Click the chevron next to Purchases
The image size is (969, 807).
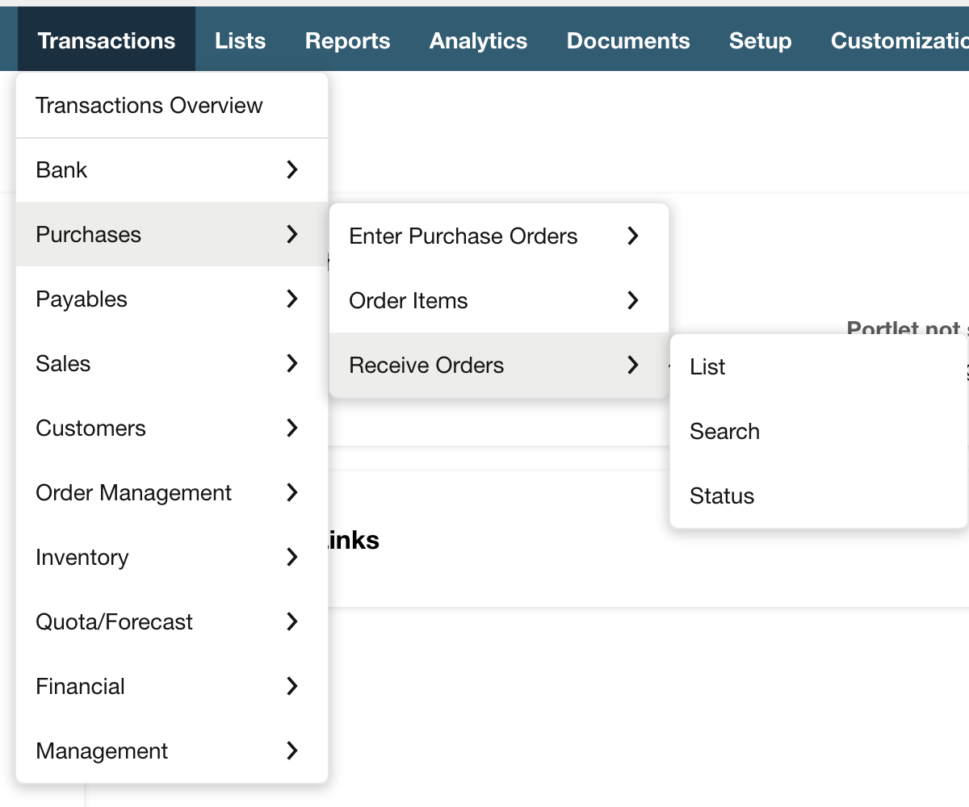(x=292, y=234)
